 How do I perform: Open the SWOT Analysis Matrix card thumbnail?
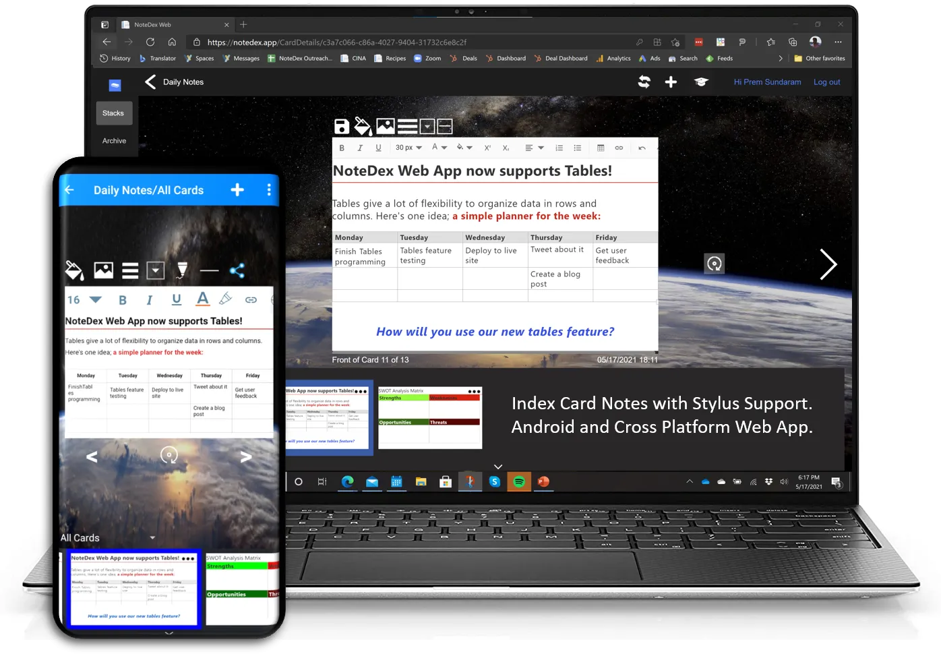coord(429,417)
